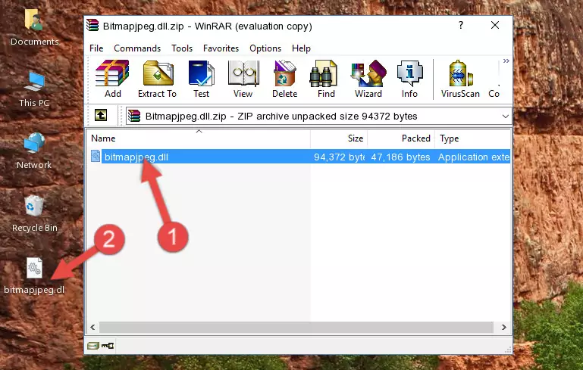Viewport: 583px width, 370px height.
Task: Expand the hidden toolbar buttons chevron
Action: click(506, 61)
